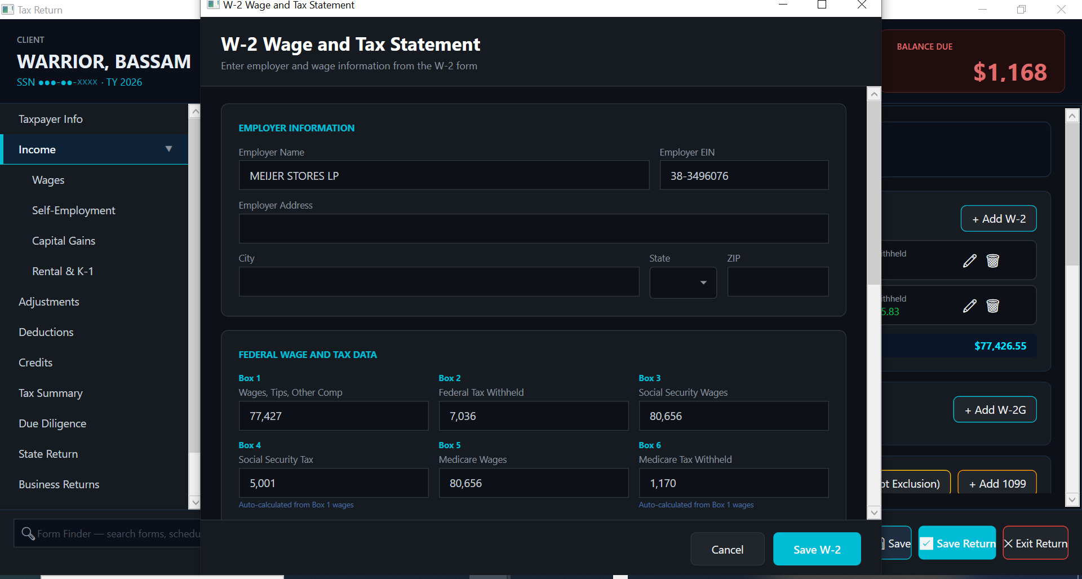Click Tax Return window title icon
1082x579 pixels.
click(x=8, y=10)
